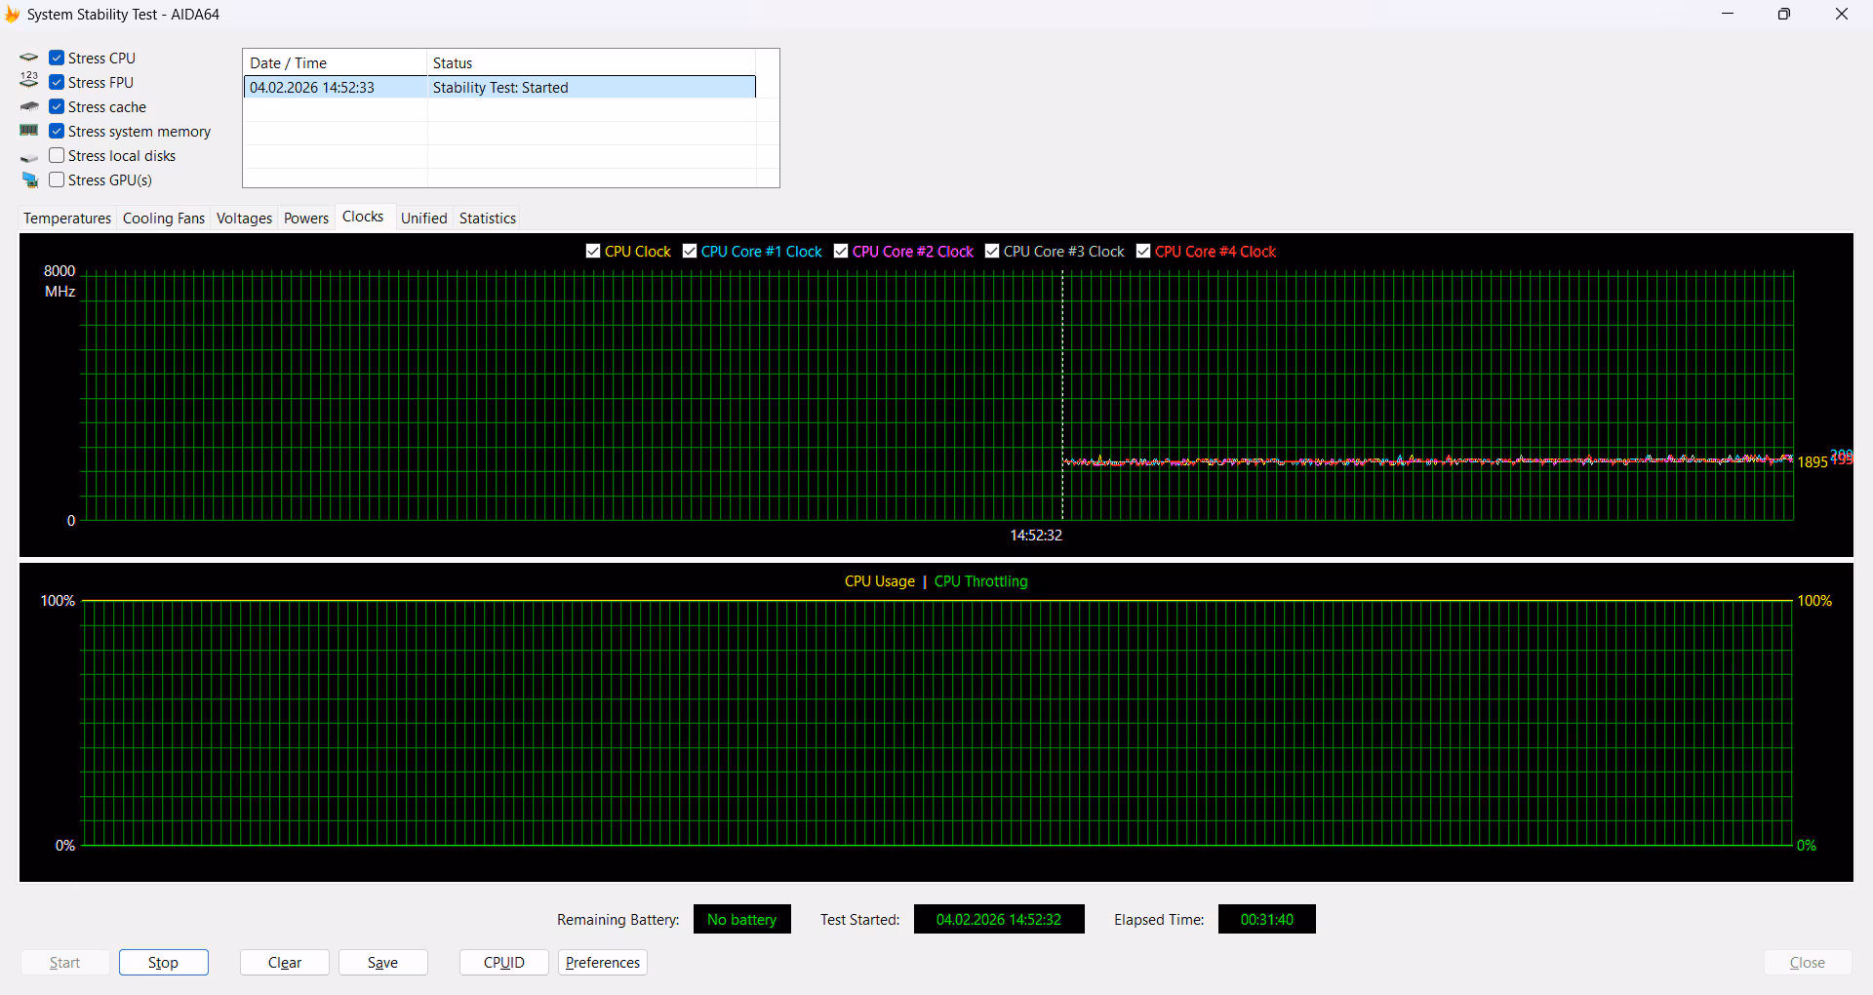The width and height of the screenshot is (1873, 995).
Task: Click the FPU icon beside Stress FPU
Action: [29, 82]
